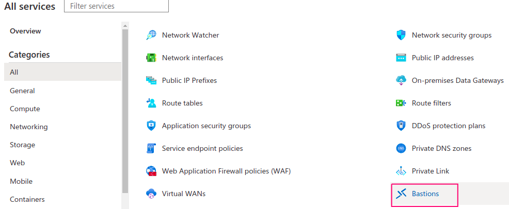The height and width of the screenshot is (209, 509).
Task: Click the Network security groups shield icon
Action: pyautogui.click(x=401, y=36)
